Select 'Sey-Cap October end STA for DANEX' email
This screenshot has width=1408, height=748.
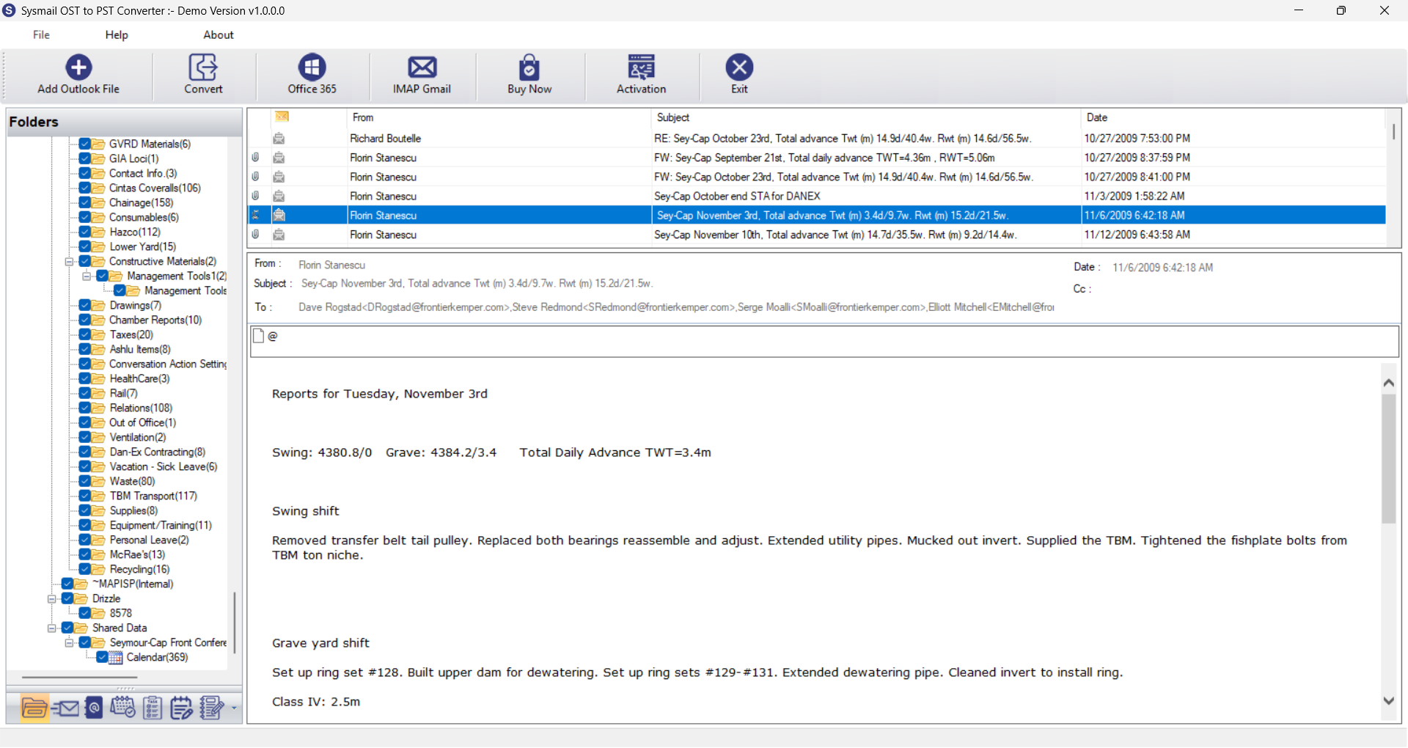click(817, 196)
